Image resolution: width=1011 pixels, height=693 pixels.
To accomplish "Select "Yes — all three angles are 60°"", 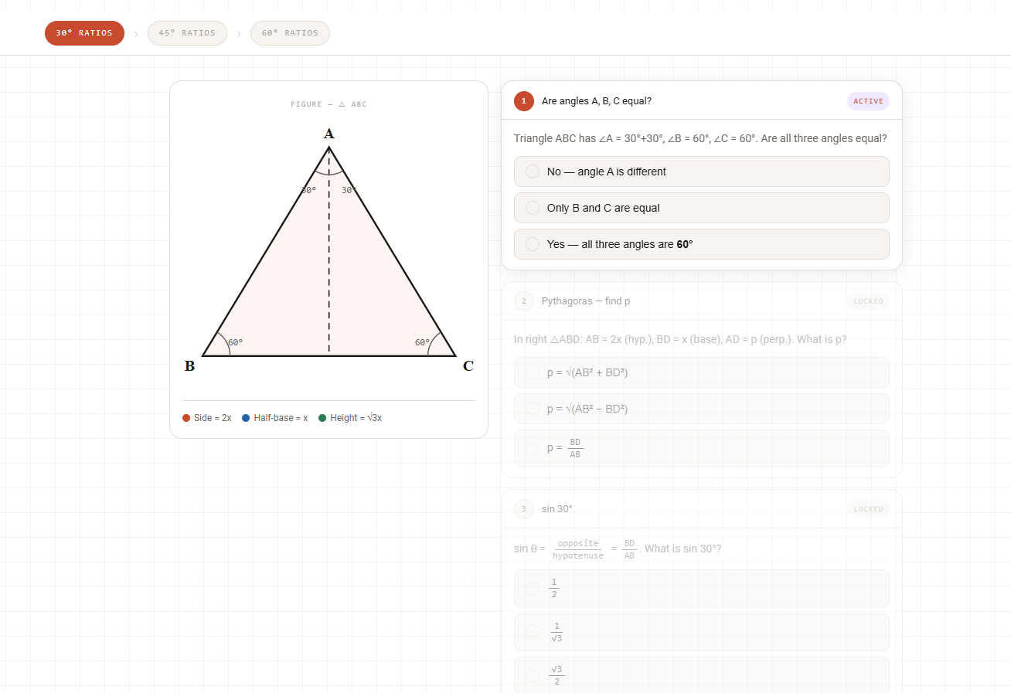I will (702, 243).
